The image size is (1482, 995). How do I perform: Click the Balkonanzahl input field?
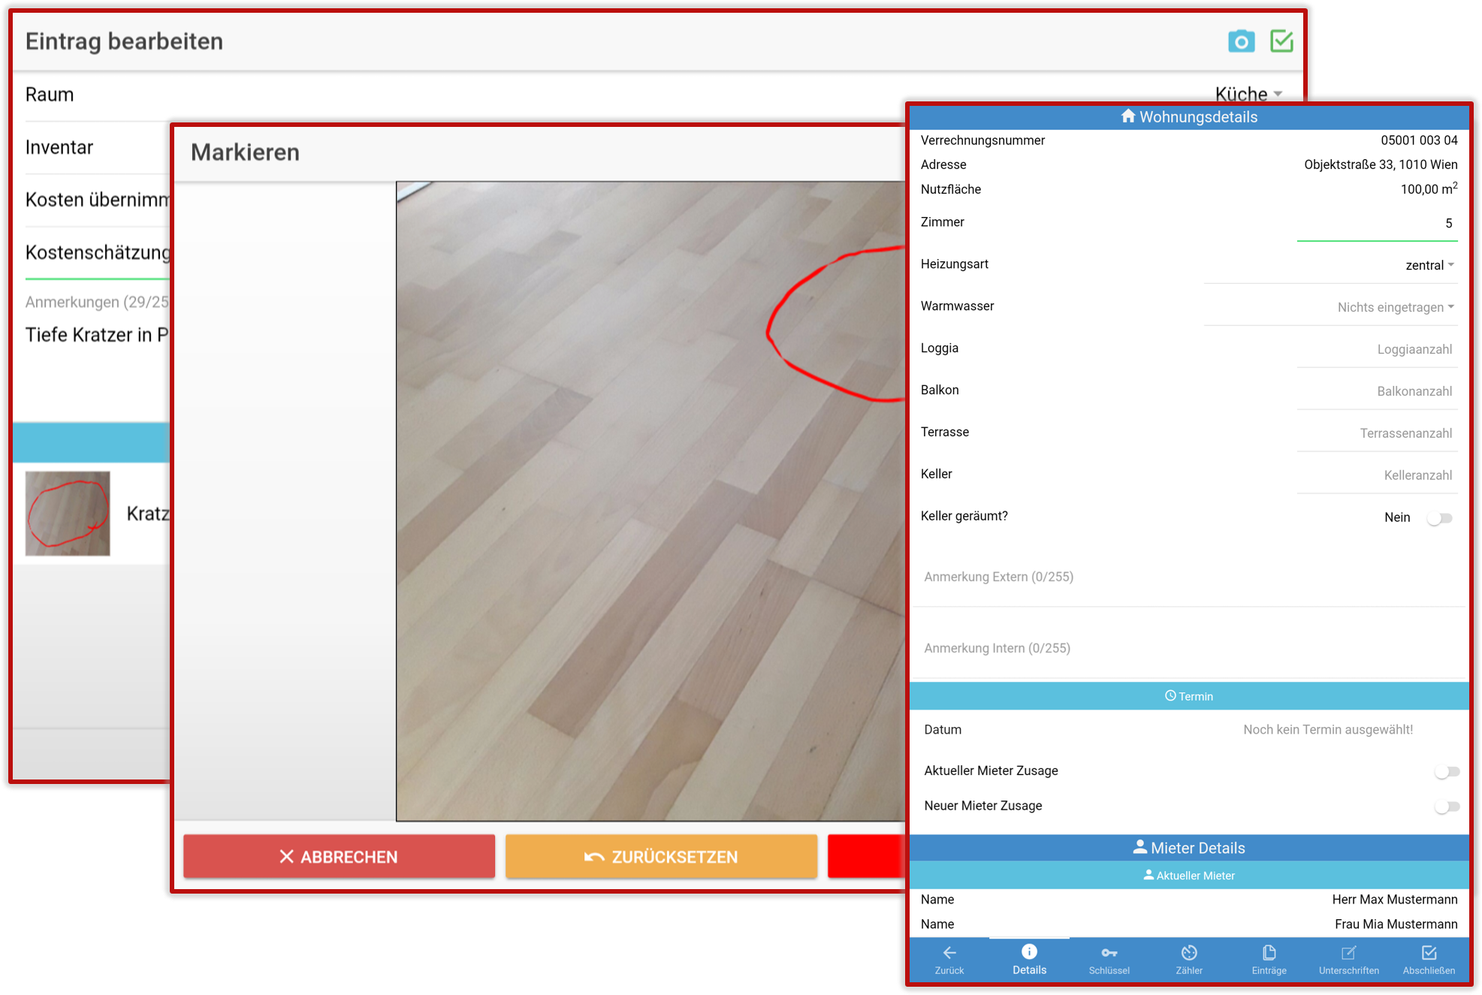tap(1377, 391)
